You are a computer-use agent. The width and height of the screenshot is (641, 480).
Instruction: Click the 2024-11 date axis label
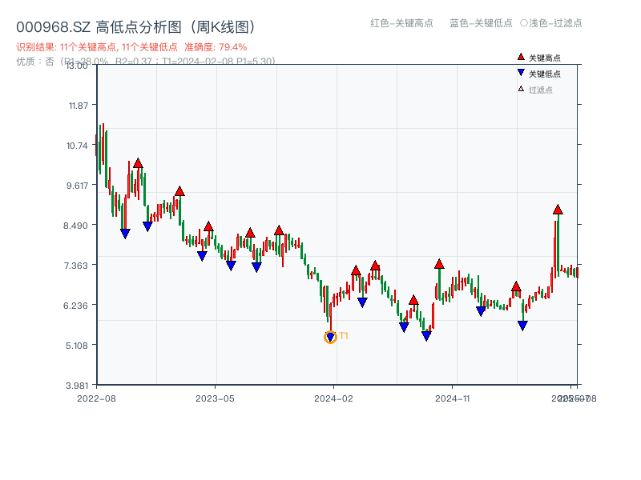[x=453, y=398]
